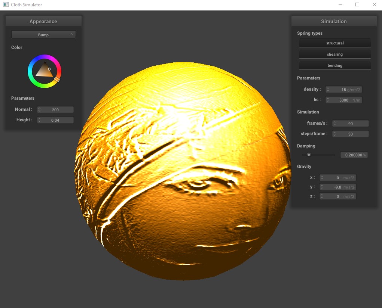Viewport: 382px width, 308px height.
Task: Click the rendered bump-mapped sphere
Action: [x=183, y=171]
